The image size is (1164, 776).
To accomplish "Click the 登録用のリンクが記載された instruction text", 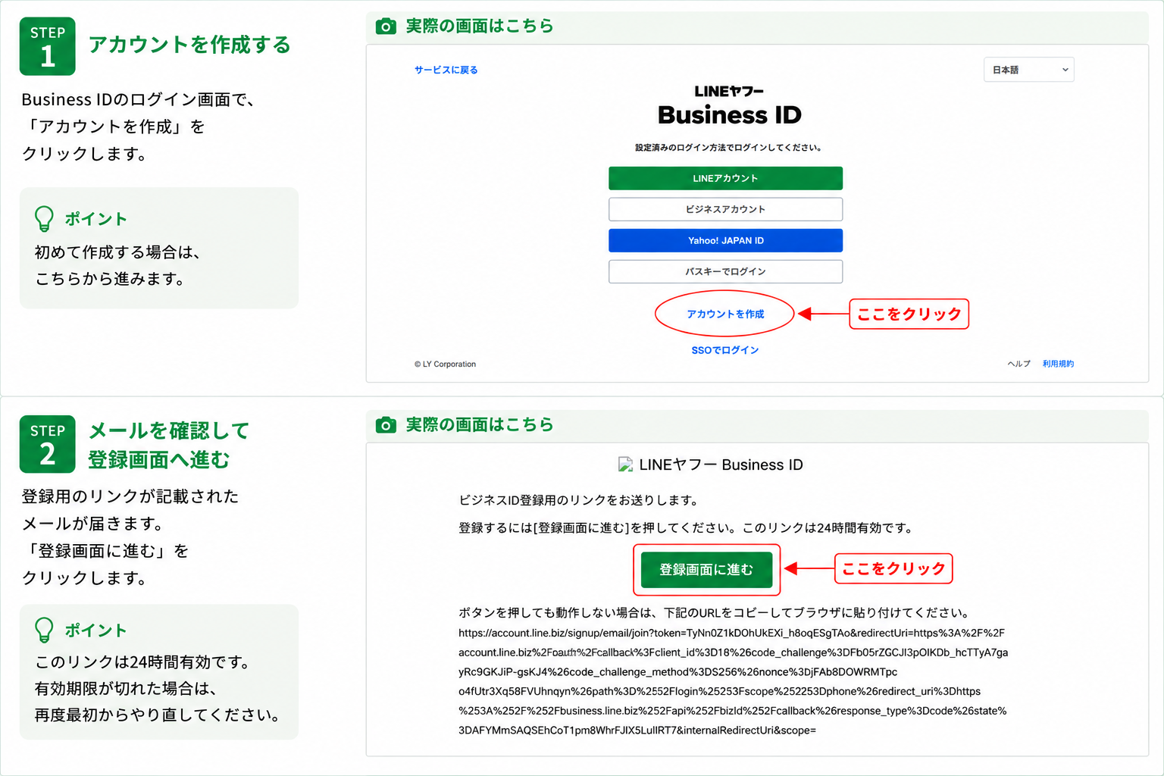I will tap(130, 496).
